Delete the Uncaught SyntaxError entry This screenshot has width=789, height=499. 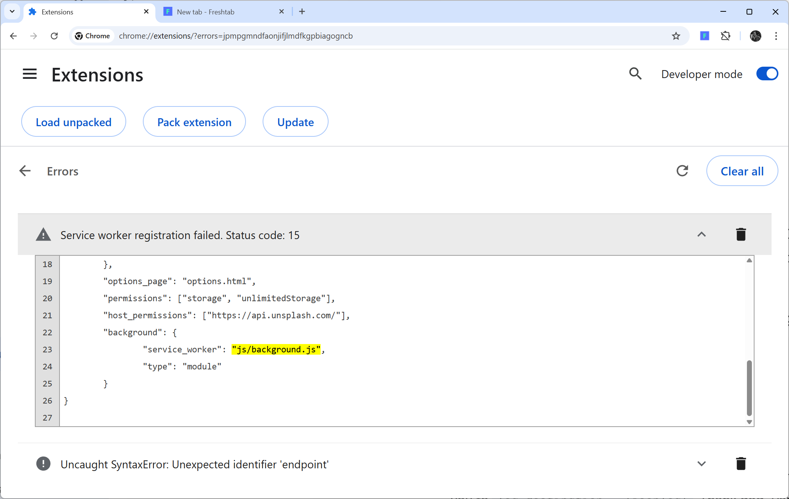741,464
